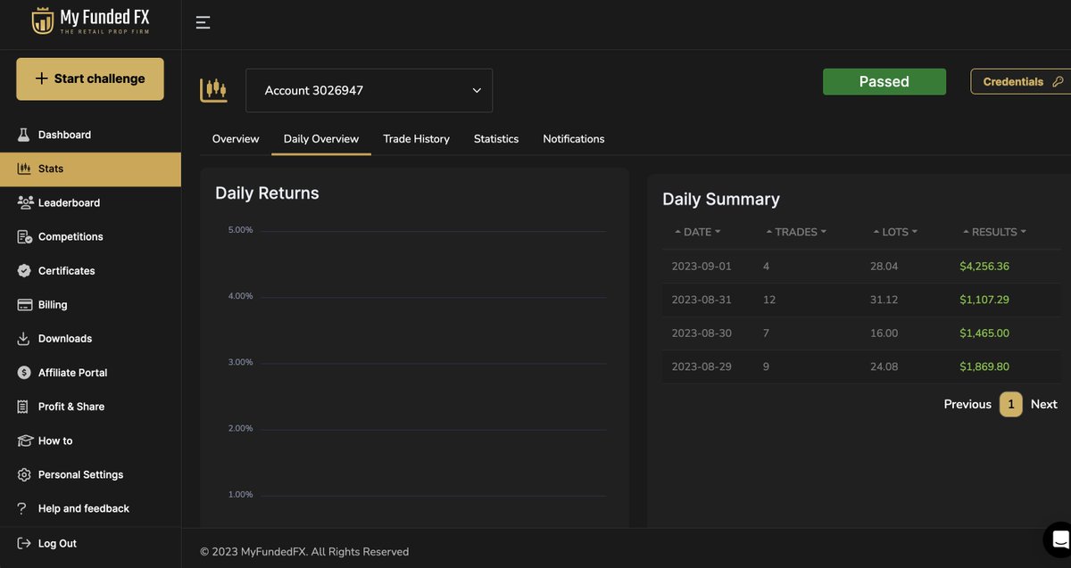Switch to the Overview tab

coord(236,139)
